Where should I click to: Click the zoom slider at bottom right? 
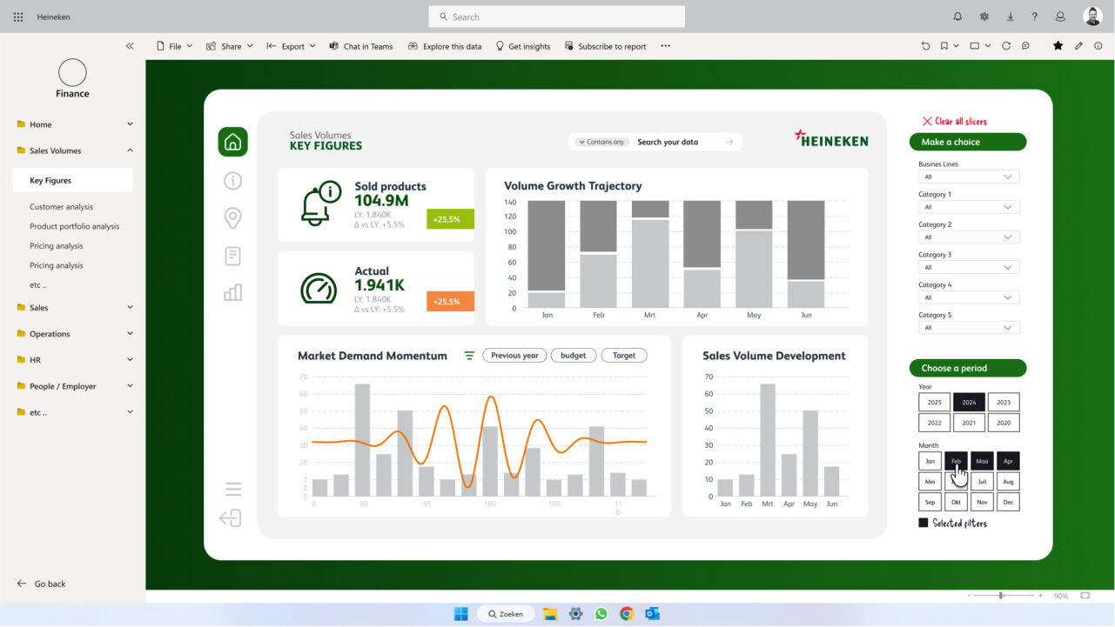pos(1001,596)
